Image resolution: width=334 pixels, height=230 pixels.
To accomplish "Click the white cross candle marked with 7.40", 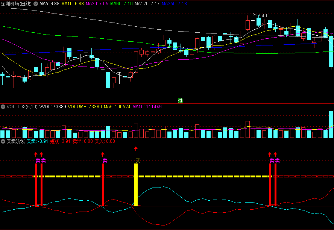I will click(x=253, y=21).
